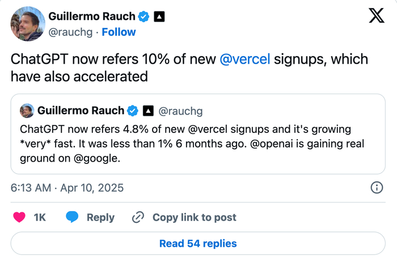Click the X logo icon
The height and width of the screenshot is (261, 397).
click(376, 16)
